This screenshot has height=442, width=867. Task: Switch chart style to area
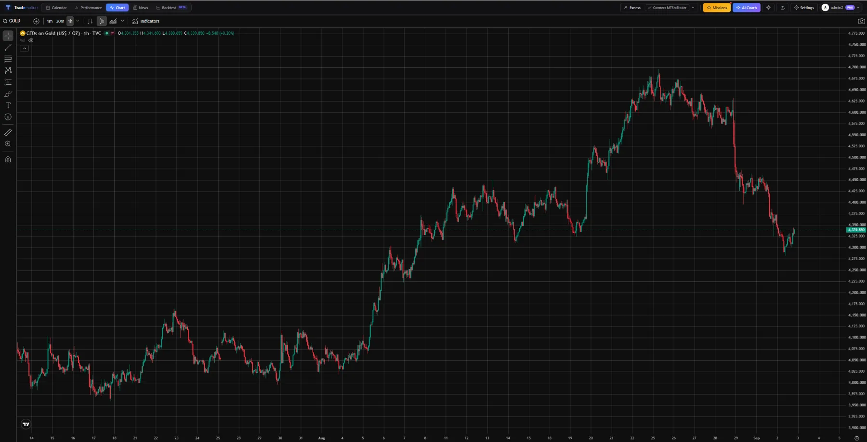113,21
